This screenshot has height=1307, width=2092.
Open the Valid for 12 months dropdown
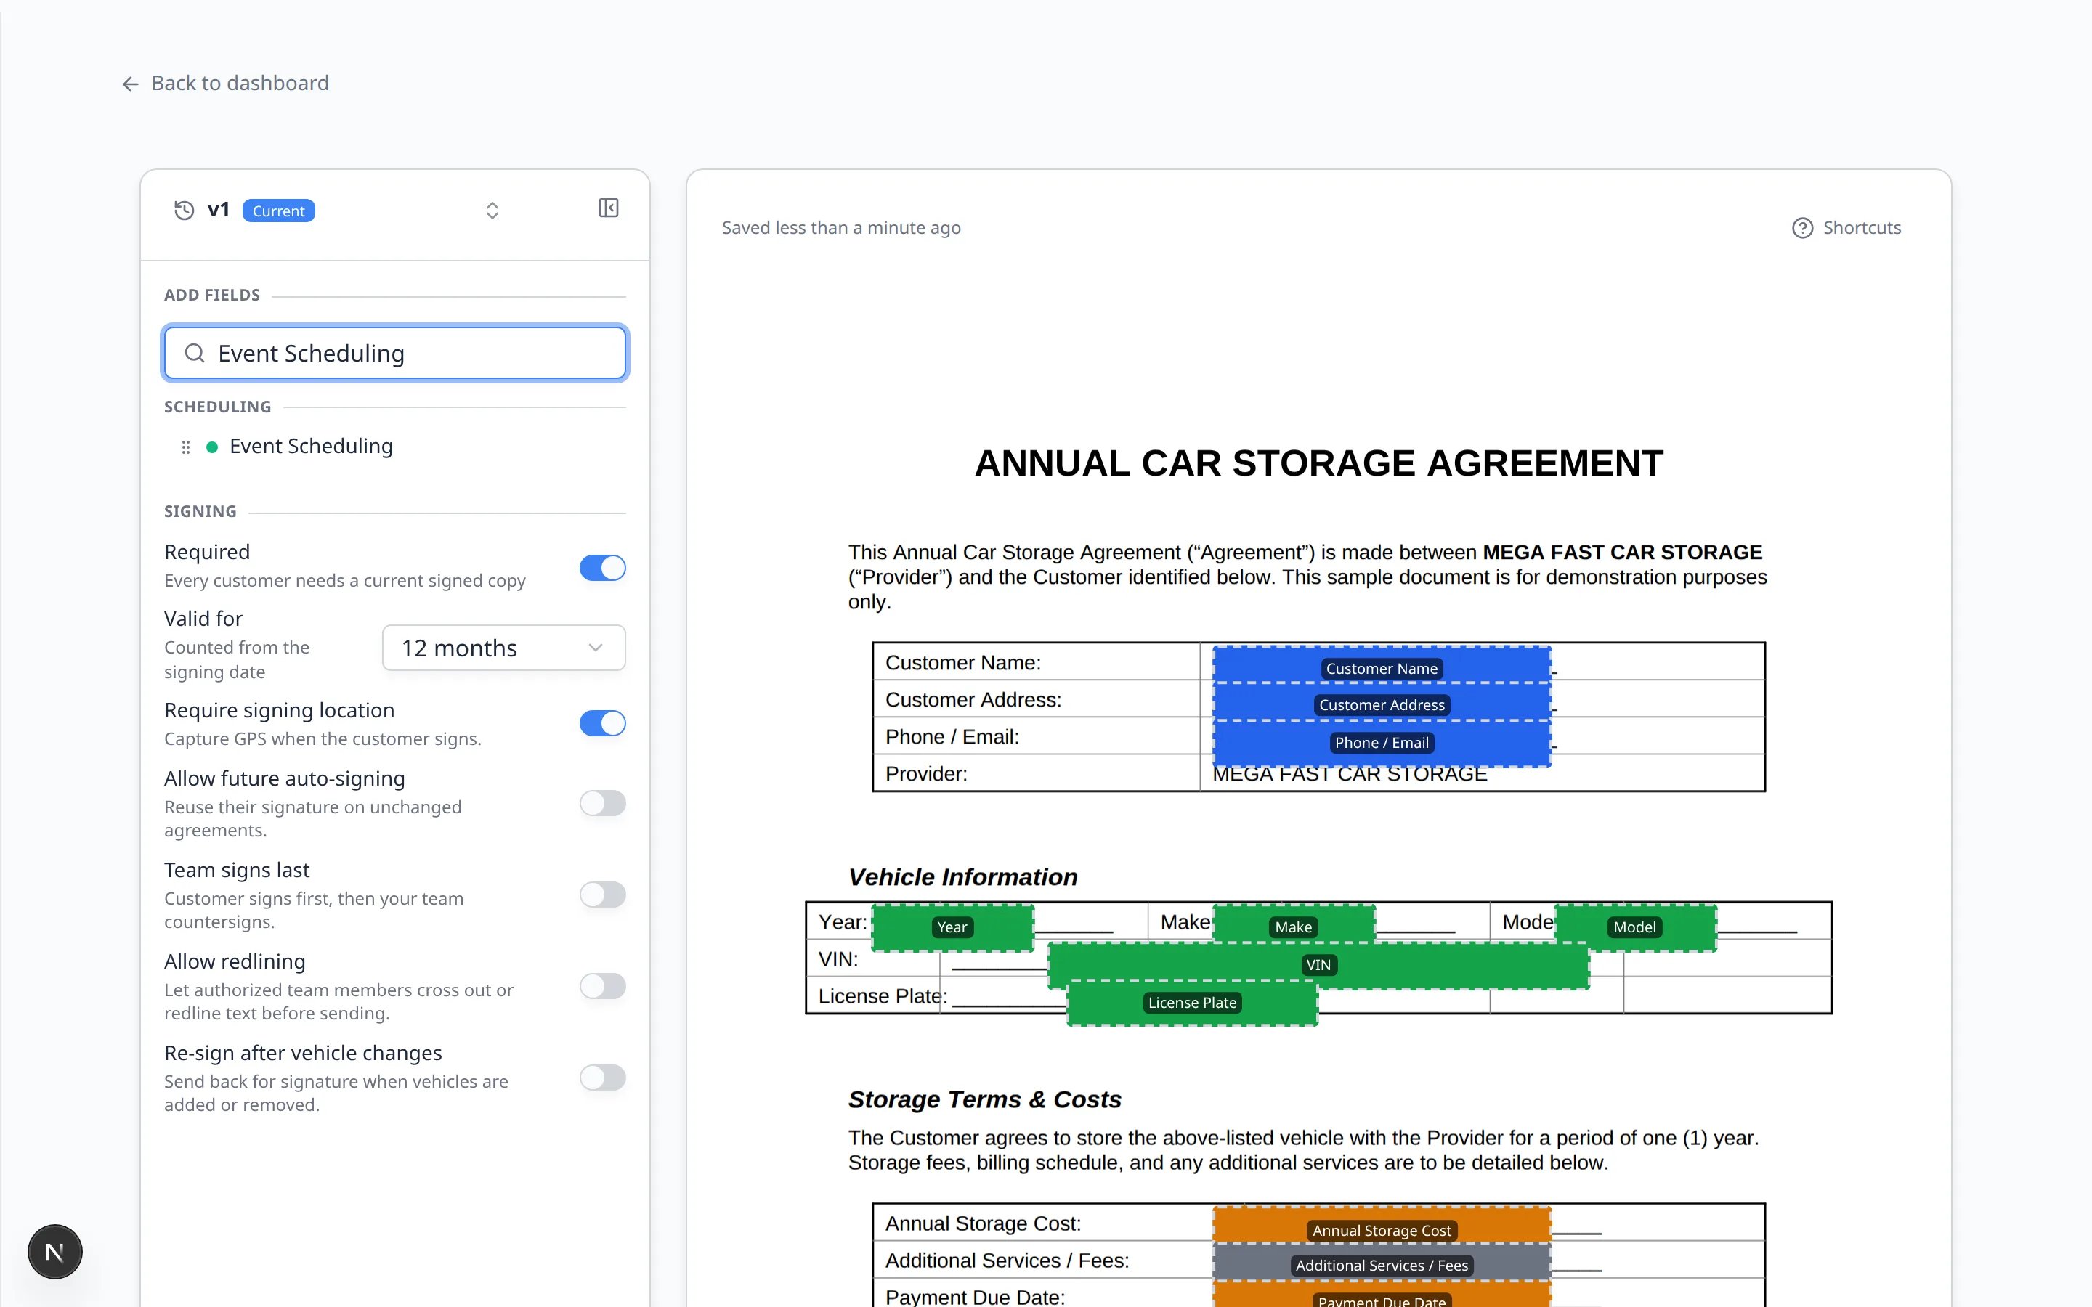504,648
